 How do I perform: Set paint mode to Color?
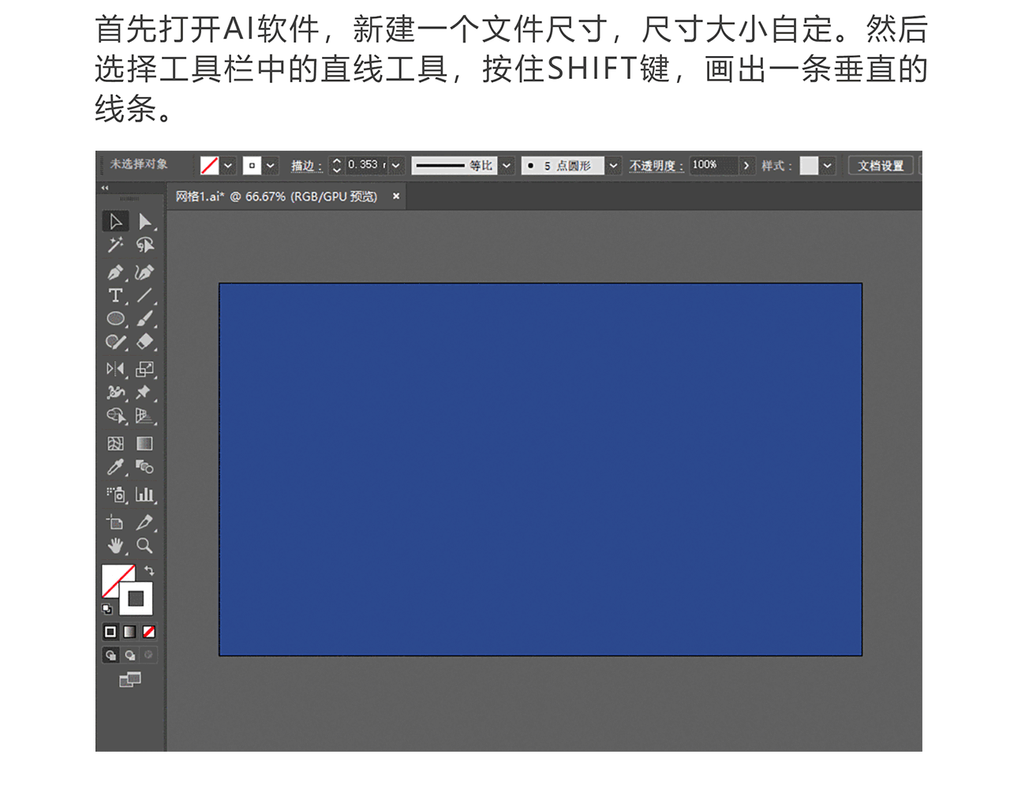pos(110,632)
